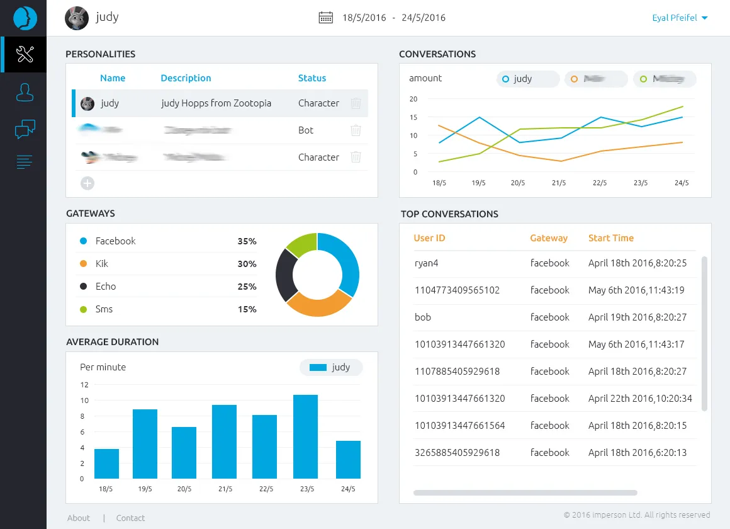Open the chat conversations sidebar icon
This screenshot has height=529, width=730.
[25, 129]
